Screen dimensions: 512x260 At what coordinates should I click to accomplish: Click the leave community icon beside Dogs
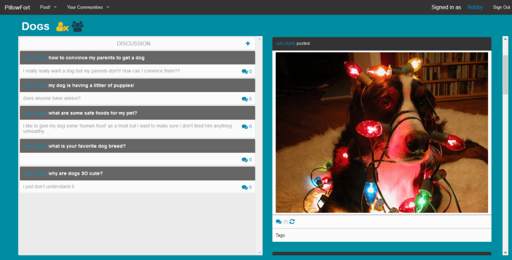[x=62, y=26]
